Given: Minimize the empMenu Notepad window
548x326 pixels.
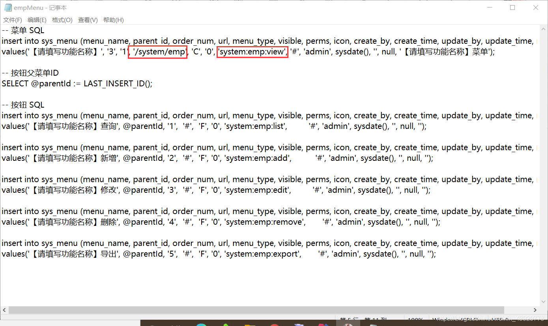Looking at the screenshot, I should pos(490,7).
